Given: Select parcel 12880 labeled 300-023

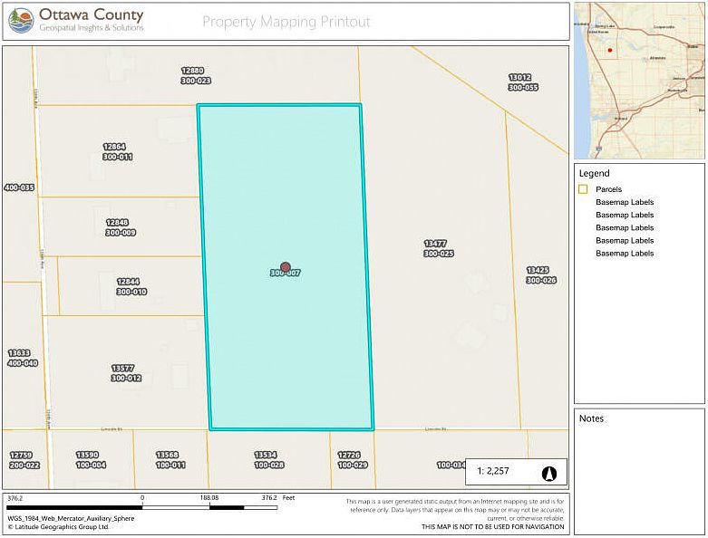Looking at the screenshot, I should click(x=195, y=75).
